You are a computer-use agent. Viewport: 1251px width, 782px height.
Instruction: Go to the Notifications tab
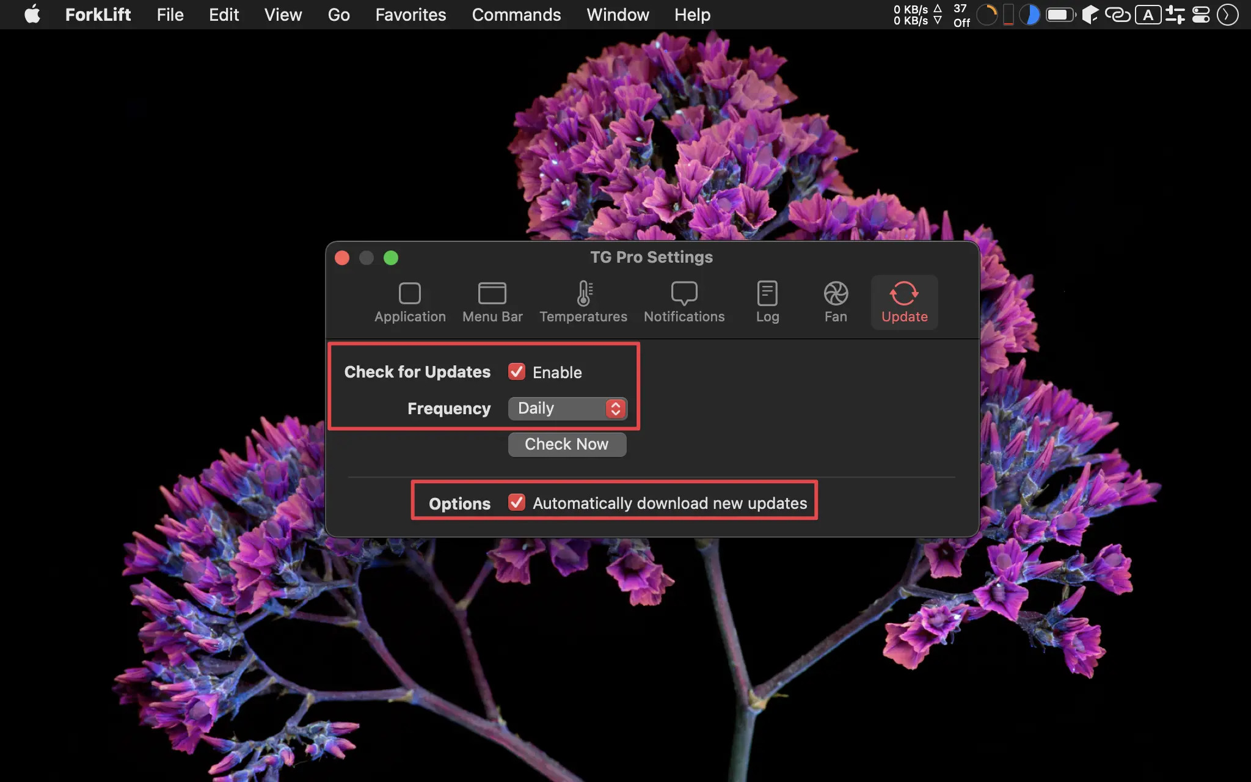tap(684, 302)
